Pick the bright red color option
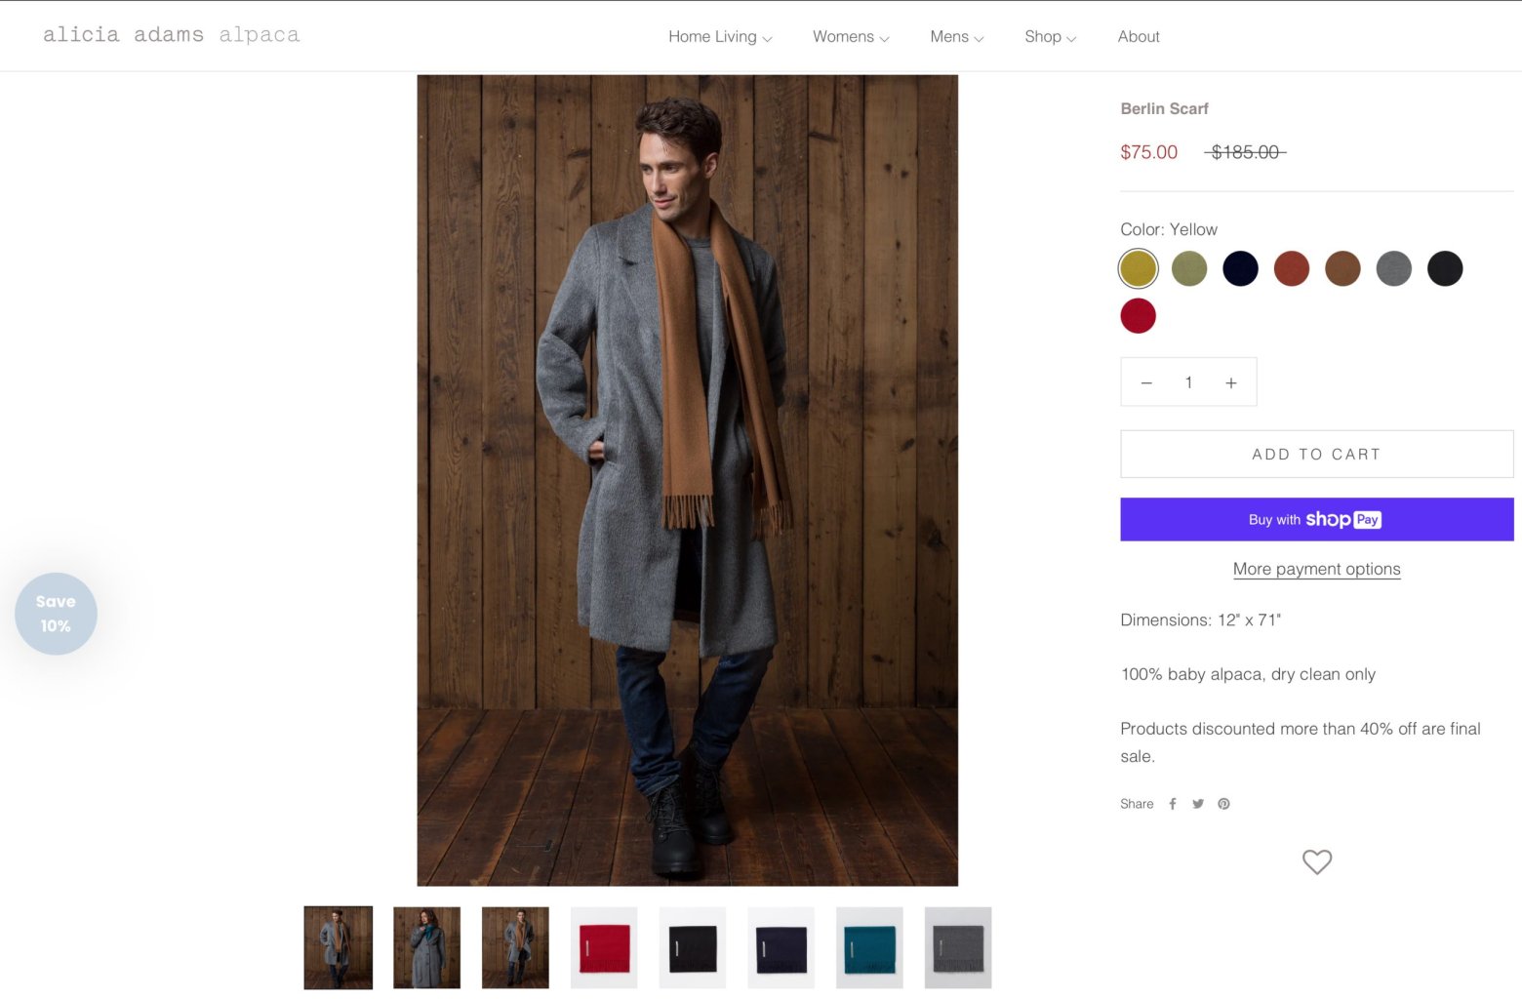Viewport: 1522px width, 999px height. [1138, 316]
